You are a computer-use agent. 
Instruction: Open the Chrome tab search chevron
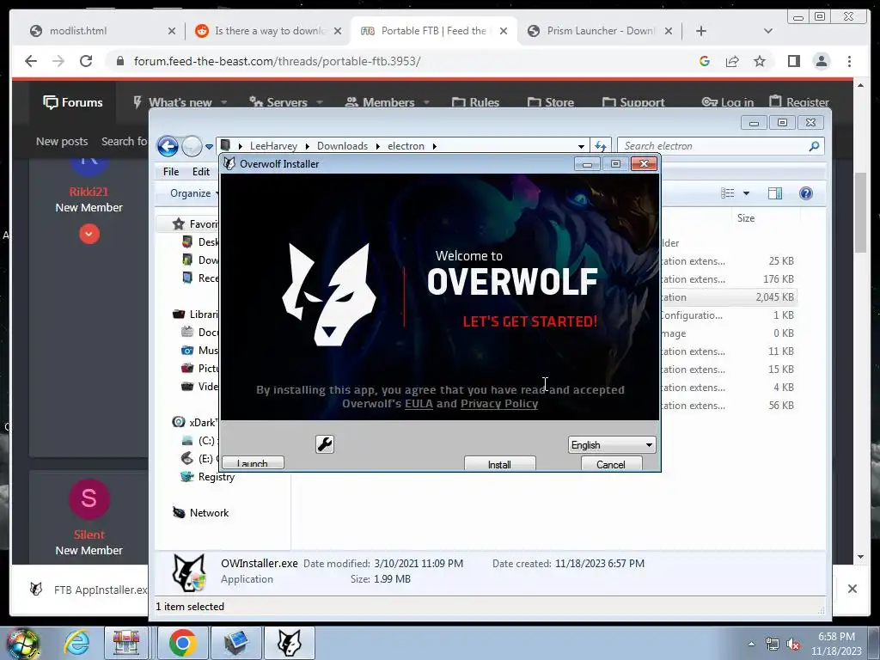pos(767,31)
